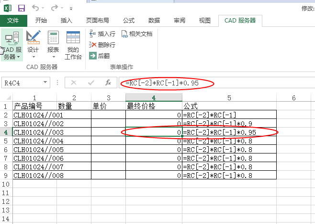Switch to the 数据 ribbon tab
Screen dimensions: 315x224
coord(154,21)
